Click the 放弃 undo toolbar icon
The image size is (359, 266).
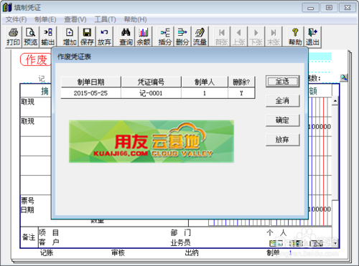[104, 37]
